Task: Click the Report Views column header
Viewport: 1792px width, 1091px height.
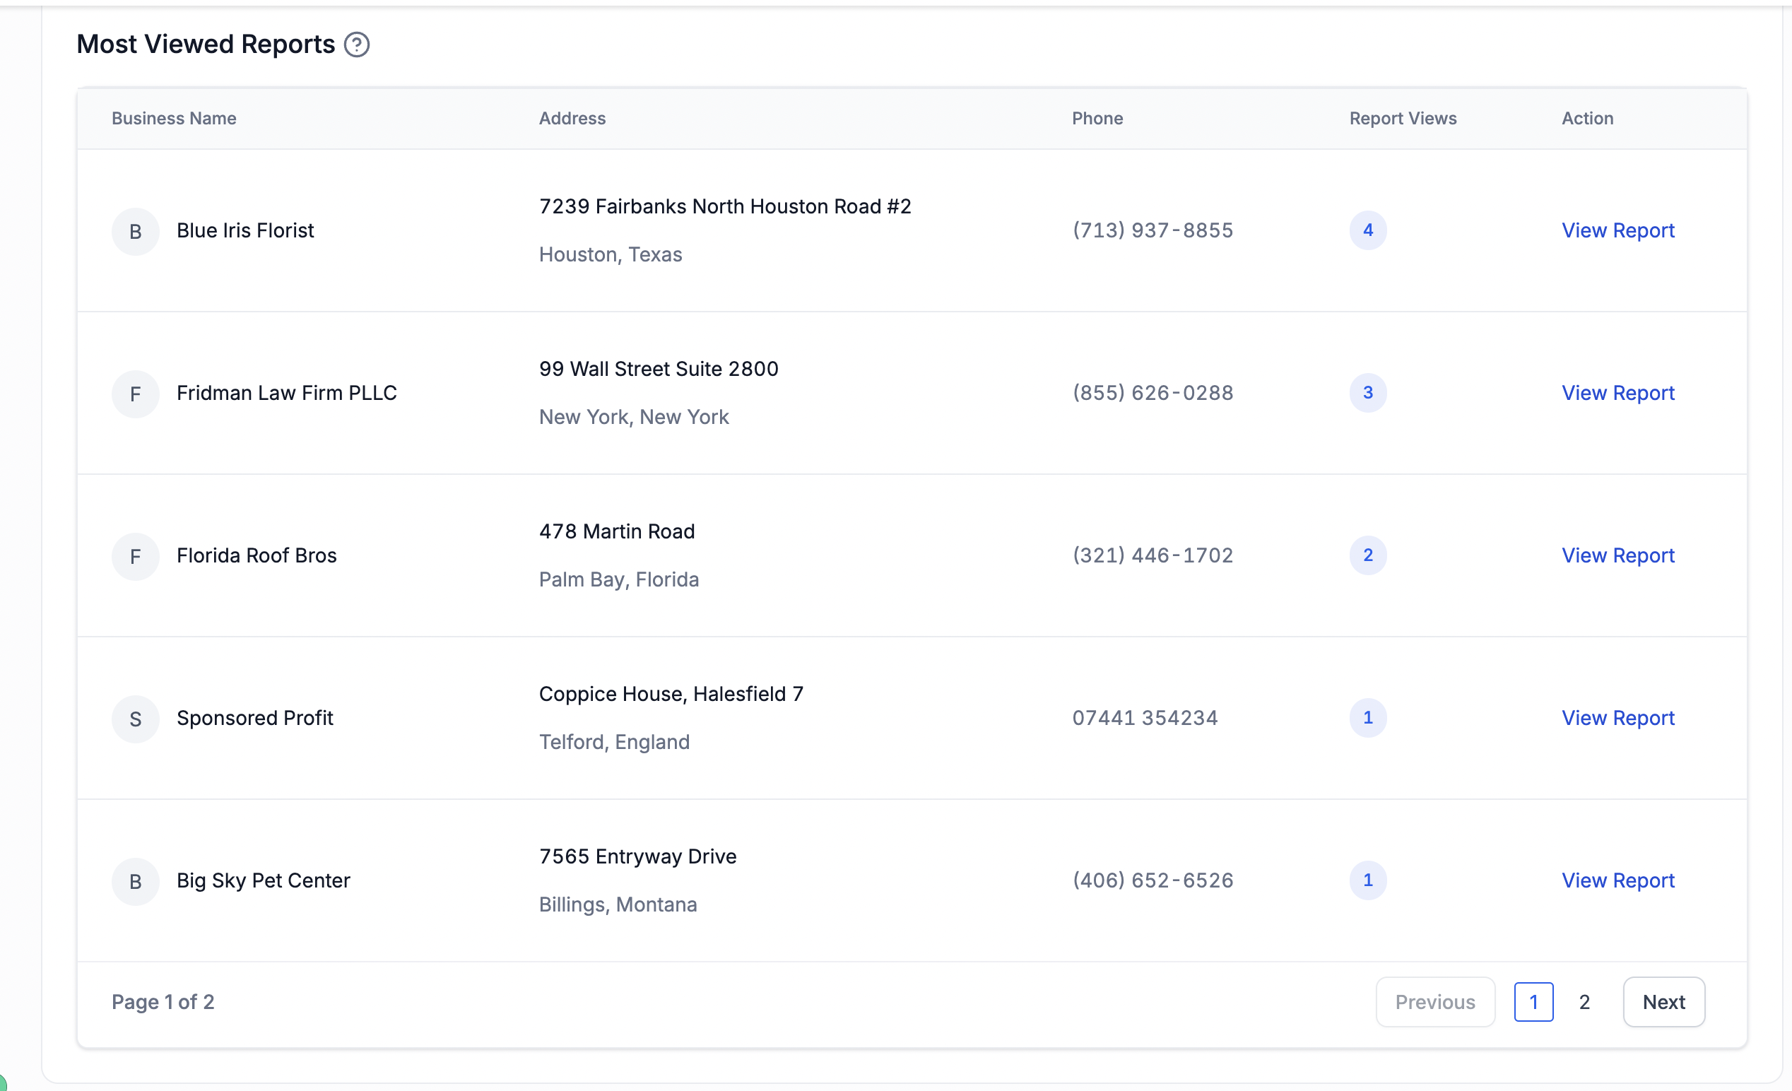Action: click(1402, 119)
